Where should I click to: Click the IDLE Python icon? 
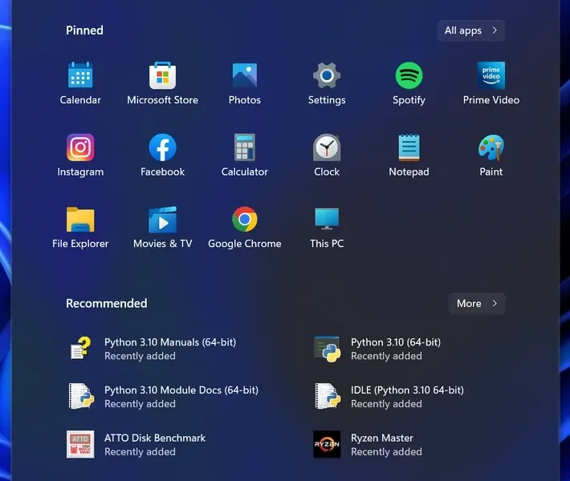point(328,396)
